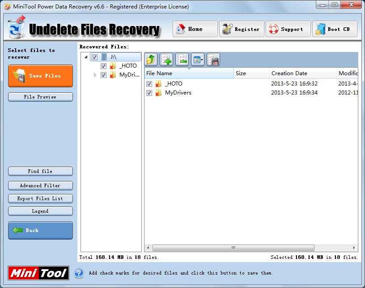
Task: Open the Boot CD option
Action: [335, 29]
